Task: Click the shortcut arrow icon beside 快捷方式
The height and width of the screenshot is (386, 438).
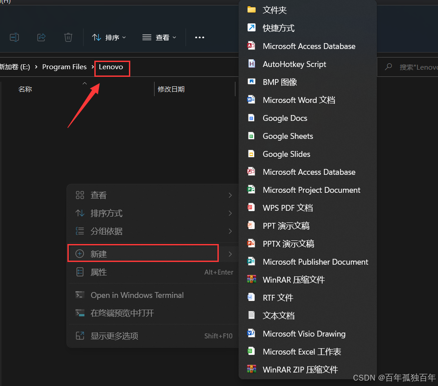Action: coord(252,27)
